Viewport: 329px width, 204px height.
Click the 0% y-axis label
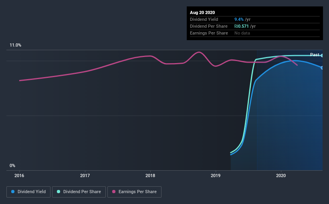tap(12, 165)
